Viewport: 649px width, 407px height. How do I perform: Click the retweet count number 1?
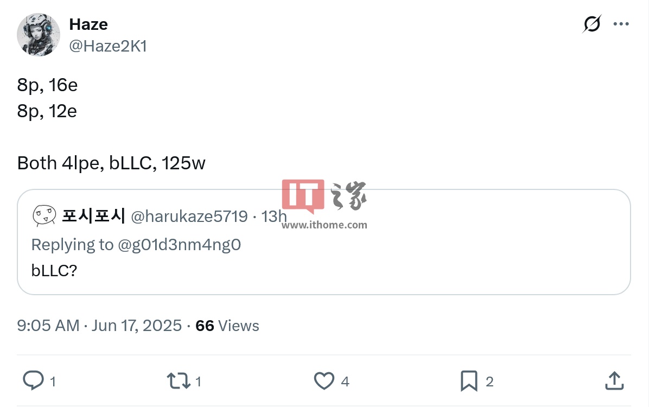point(198,381)
